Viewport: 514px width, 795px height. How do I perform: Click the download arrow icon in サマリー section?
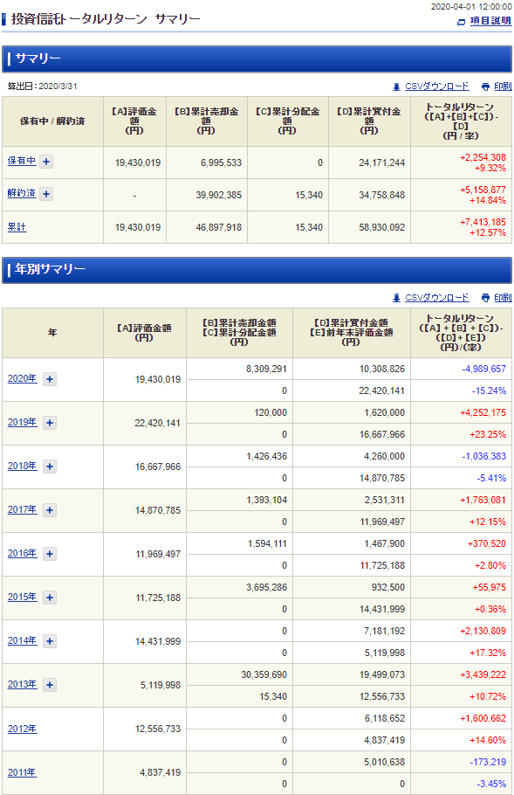tap(396, 86)
